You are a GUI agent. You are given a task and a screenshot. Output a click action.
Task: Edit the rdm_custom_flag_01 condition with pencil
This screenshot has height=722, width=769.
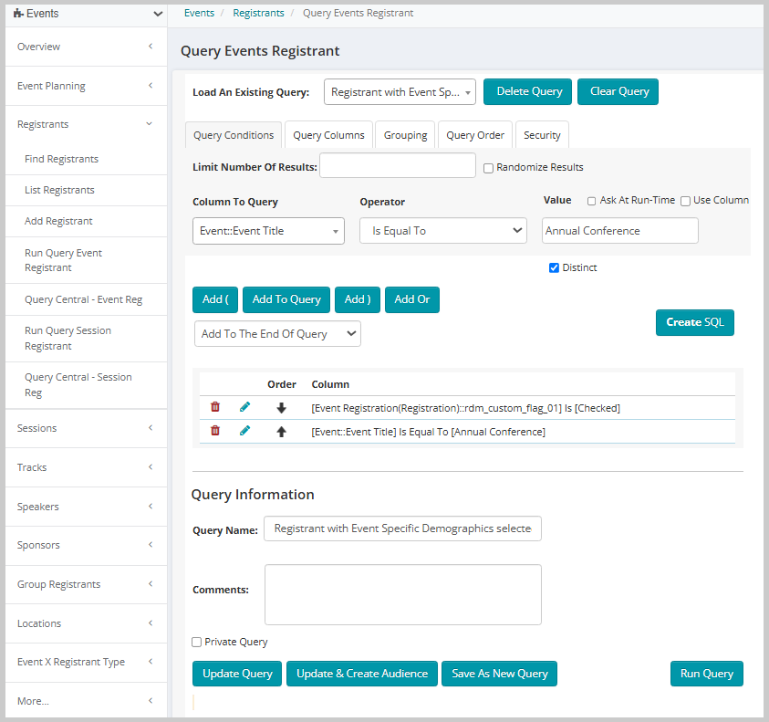pos(244,407)
